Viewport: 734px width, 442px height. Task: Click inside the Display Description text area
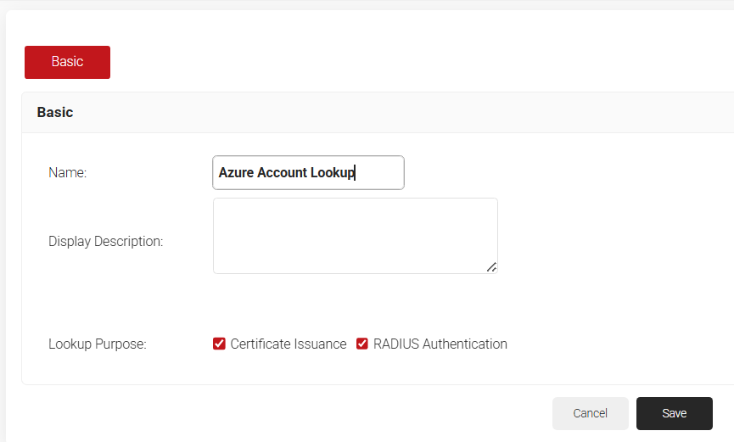pos(355,235)
